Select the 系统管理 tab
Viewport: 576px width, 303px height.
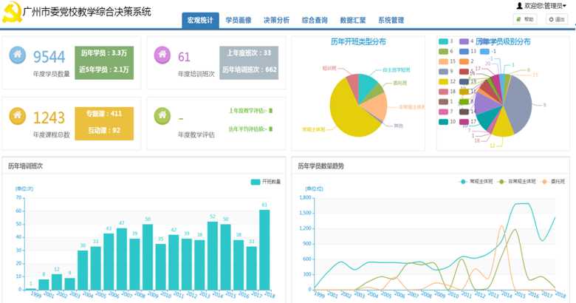[x=391, y=20]
